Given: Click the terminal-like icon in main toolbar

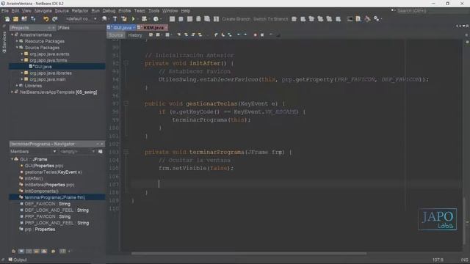Looking at the screenshot, I should pos(350,19).
